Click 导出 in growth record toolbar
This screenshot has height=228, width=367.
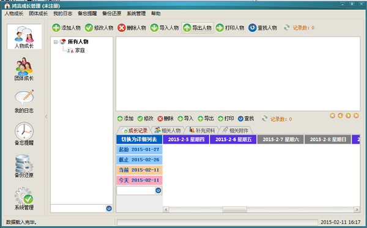pos(206,119)
